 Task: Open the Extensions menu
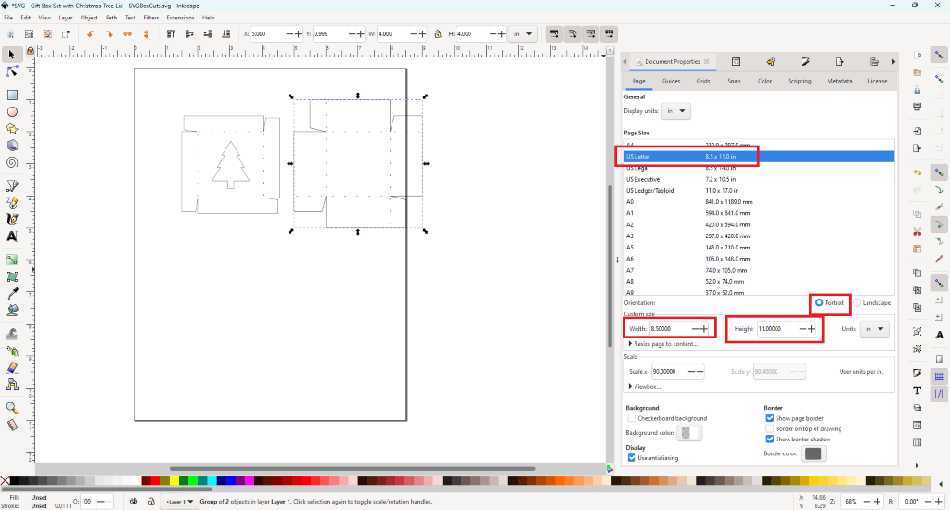coord(180,18)
